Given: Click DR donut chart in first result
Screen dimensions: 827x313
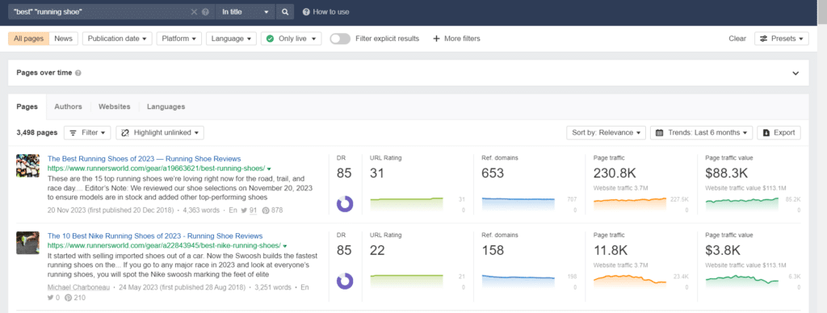Looking at the screenshot, I should click(344, 204).
